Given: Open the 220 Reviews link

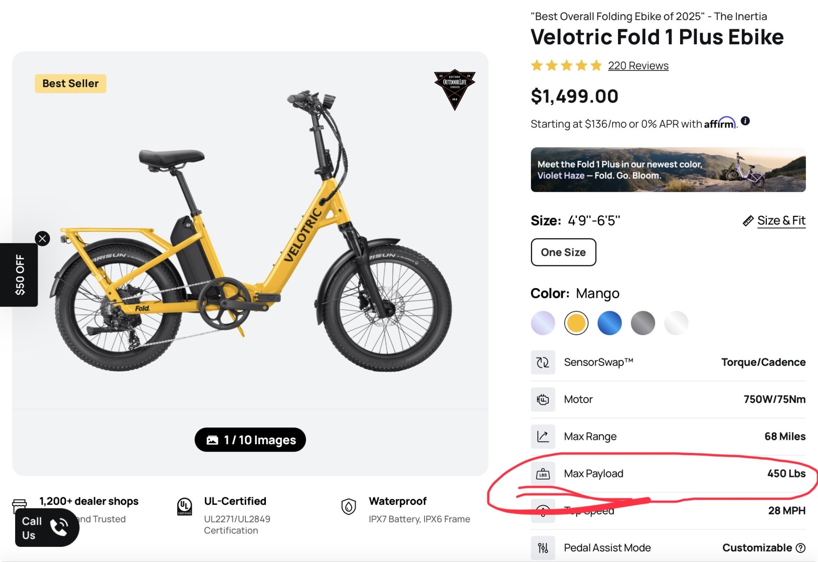Looking at the screenshot, I should 638,66.
